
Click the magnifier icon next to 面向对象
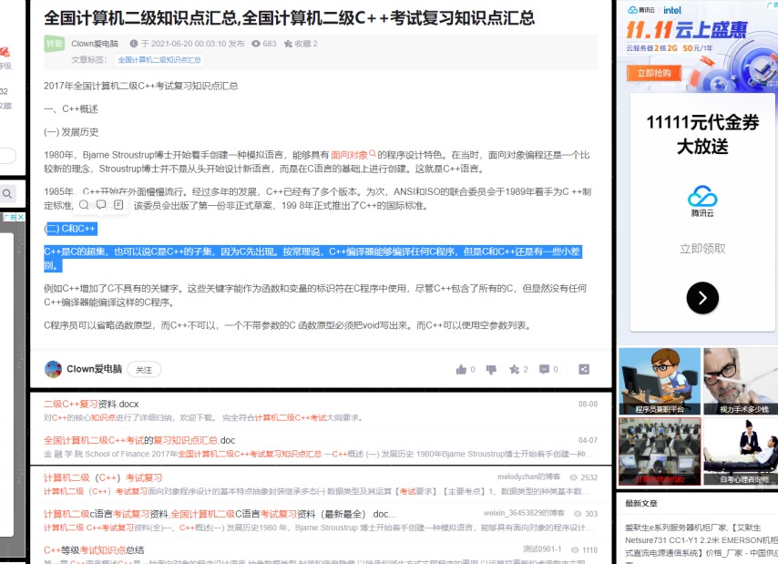373,154
